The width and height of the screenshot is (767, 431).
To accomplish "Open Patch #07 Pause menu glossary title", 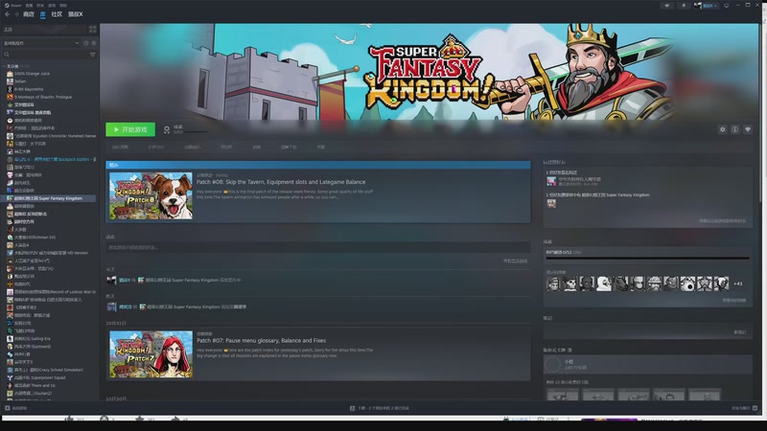I will point(261,341).
